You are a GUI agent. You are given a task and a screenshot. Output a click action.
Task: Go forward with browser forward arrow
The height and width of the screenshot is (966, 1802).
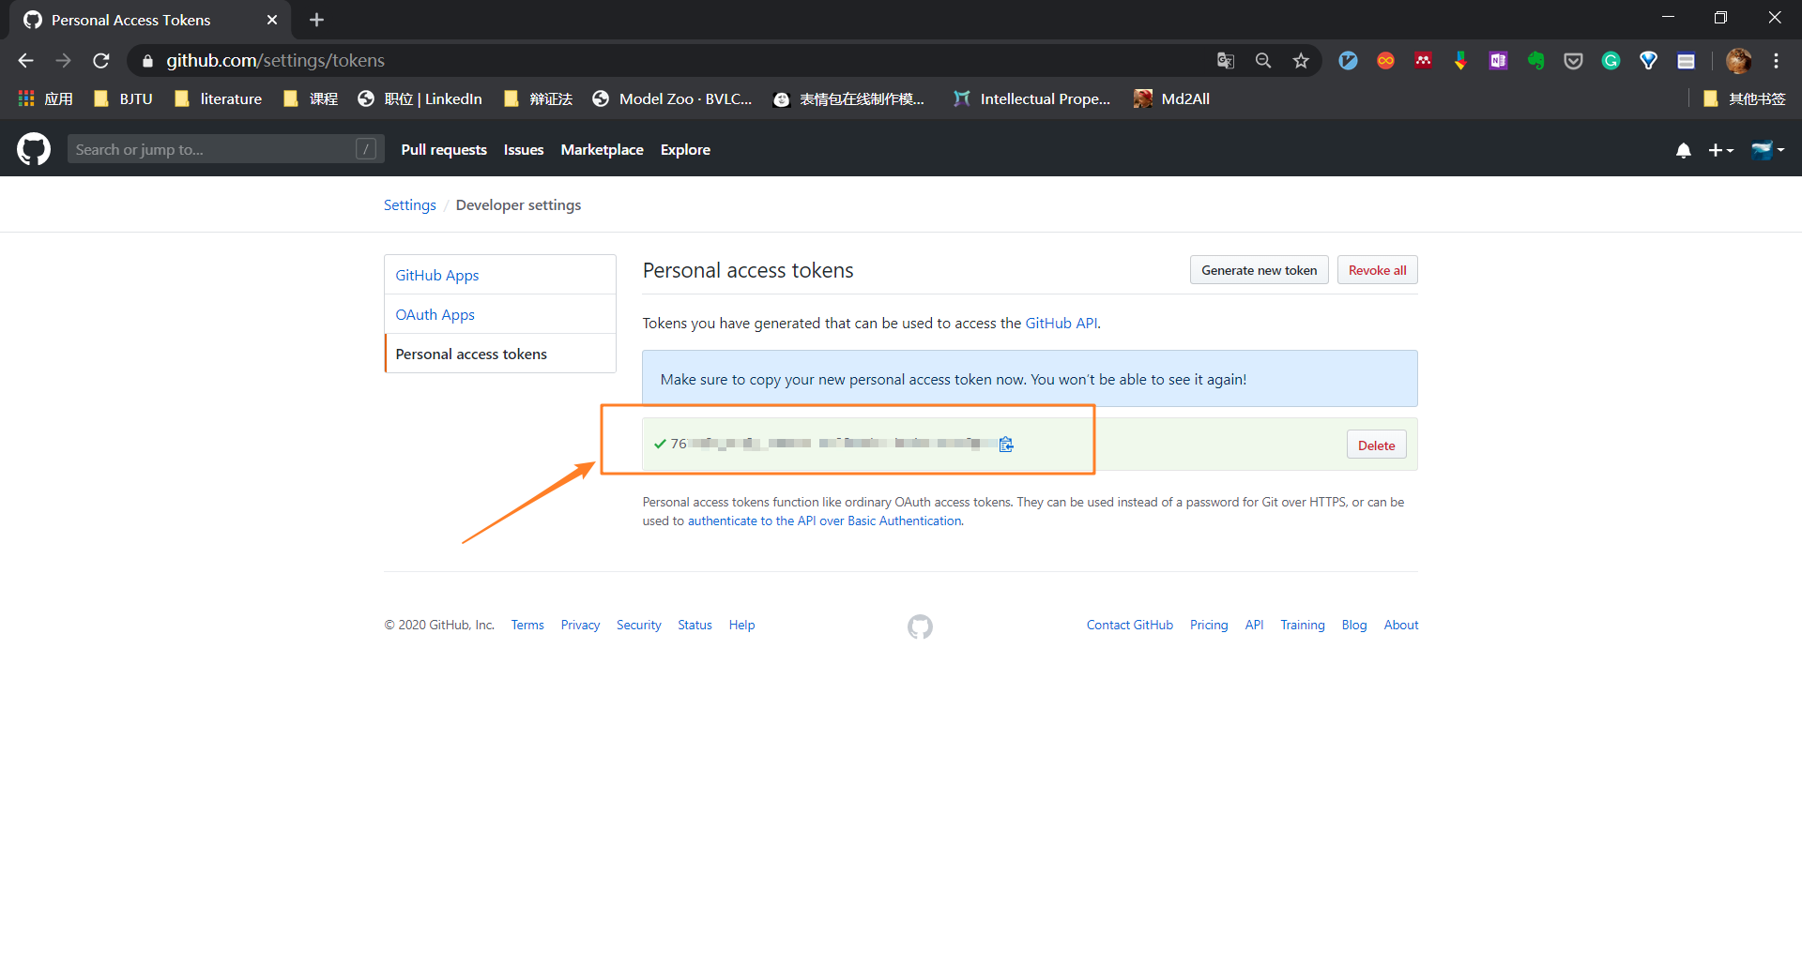tap(63, 61)
